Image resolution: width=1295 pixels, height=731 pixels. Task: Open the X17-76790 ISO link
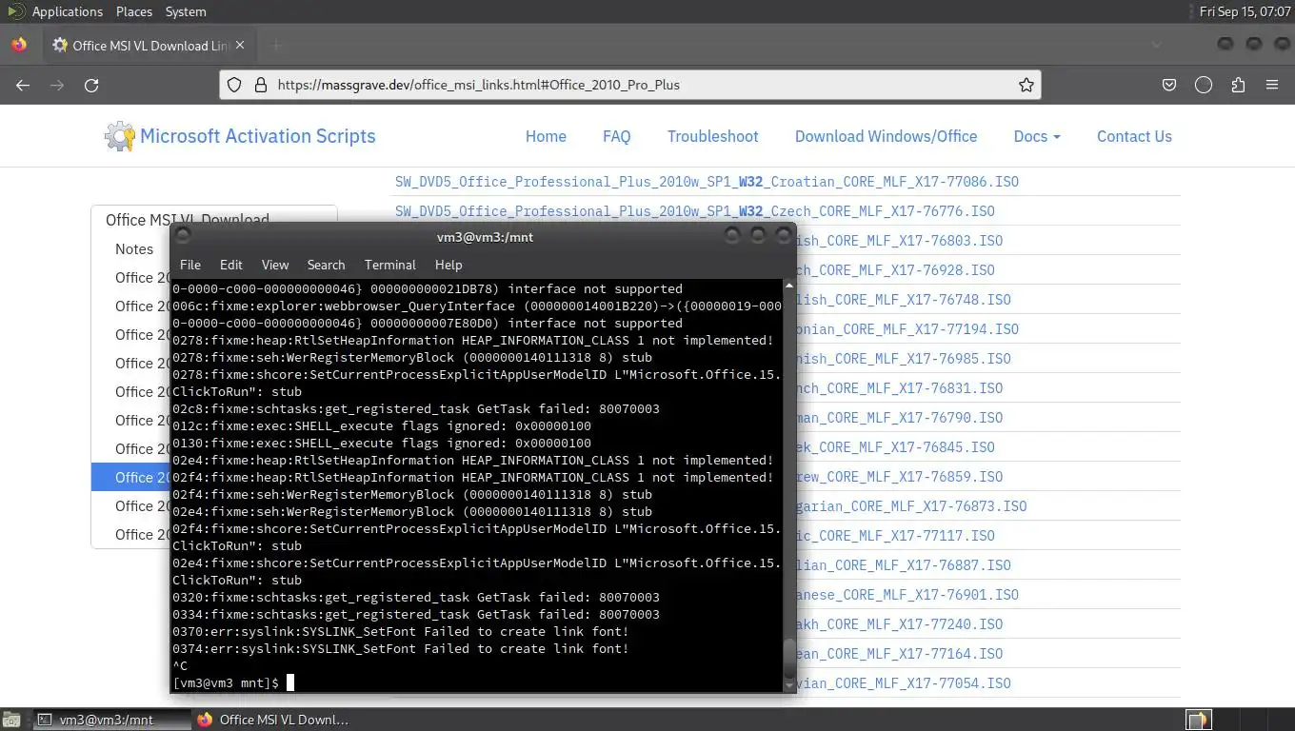tap(900, 418)
